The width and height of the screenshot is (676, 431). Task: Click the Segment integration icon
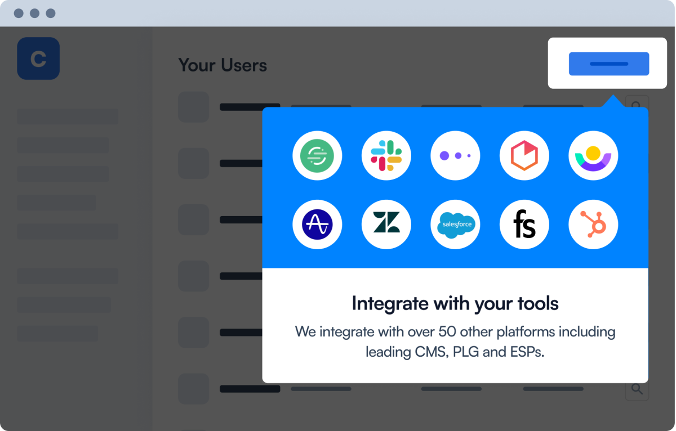click(x=317, y=156)
